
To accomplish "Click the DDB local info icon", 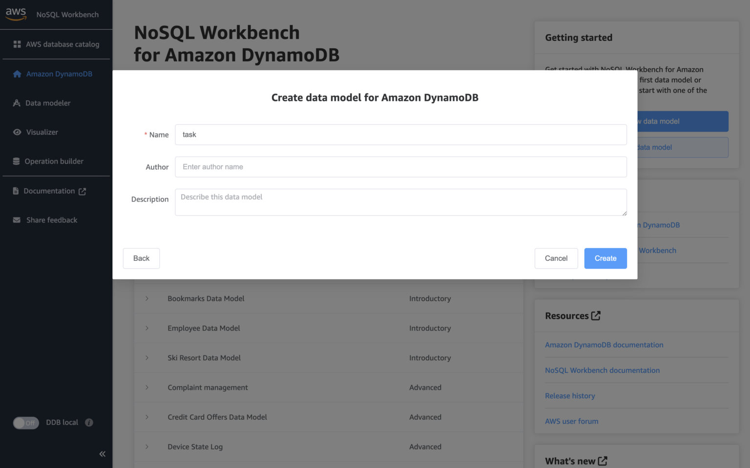I will tap(88, 422).
